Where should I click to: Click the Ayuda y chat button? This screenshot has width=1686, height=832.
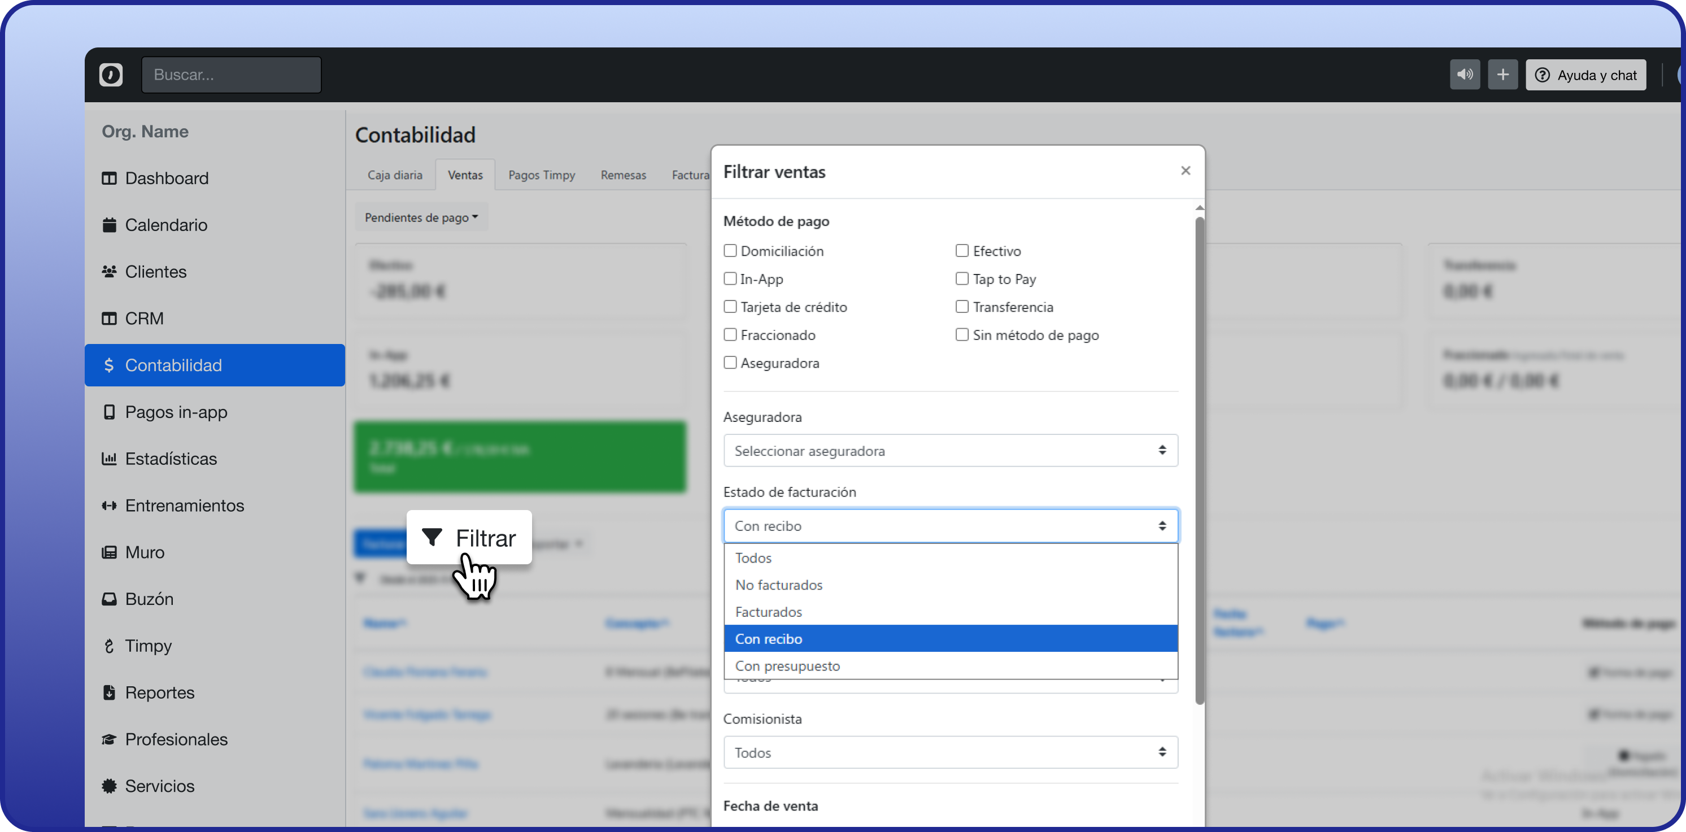[x=1585, y=75]
